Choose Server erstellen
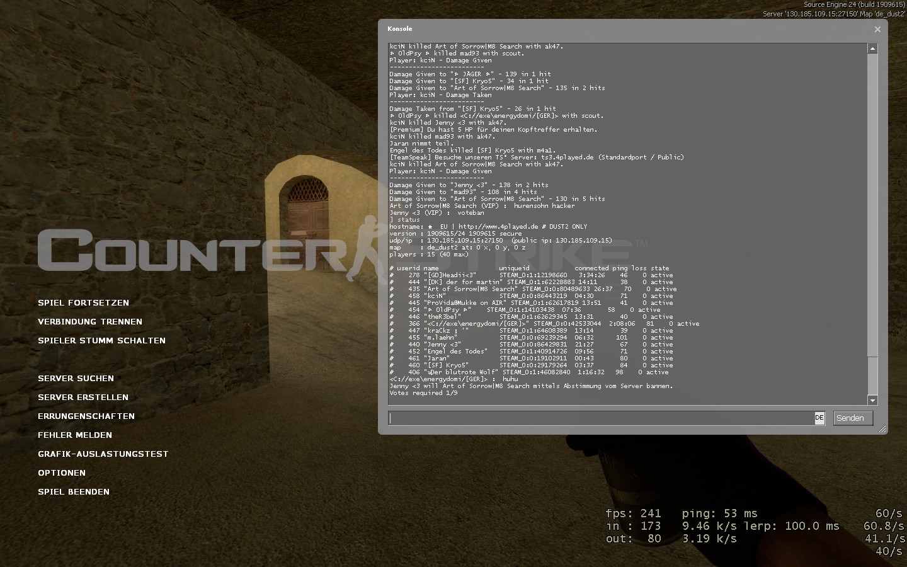Screen dimensions: 907x567 pos(83,398)
